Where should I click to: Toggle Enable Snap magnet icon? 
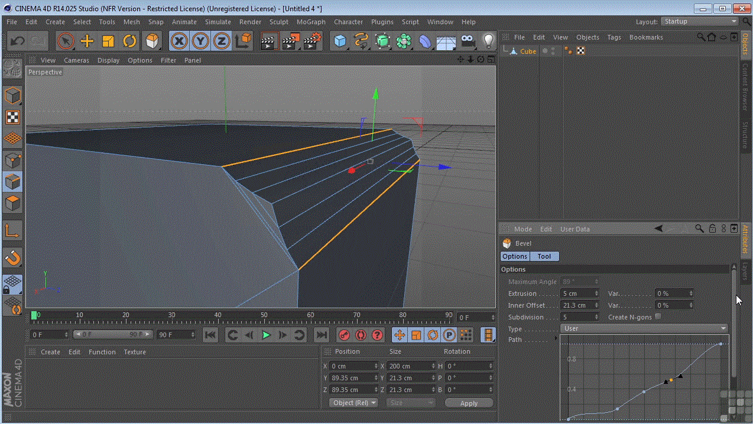[12, 258]
